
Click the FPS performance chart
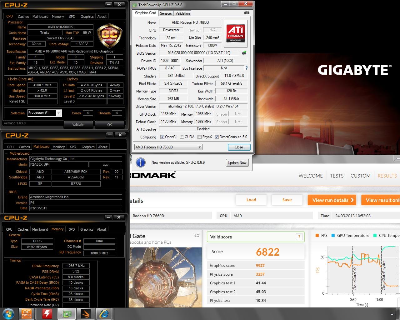pyautogui.click(x=363, y=270)
